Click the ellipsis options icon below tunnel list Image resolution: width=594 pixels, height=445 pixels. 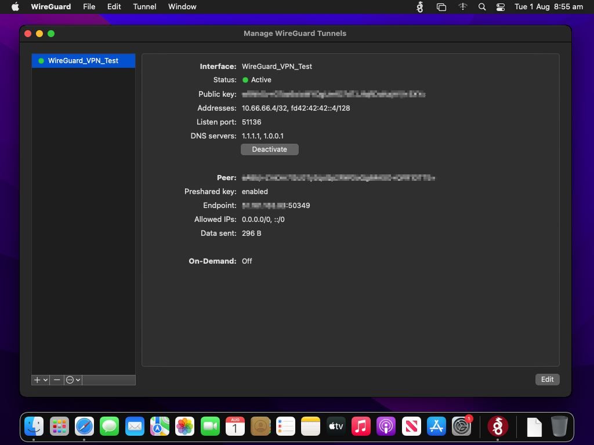70,380
